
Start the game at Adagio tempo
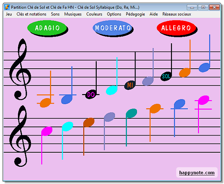pyautogui.click(x=47, y=28)
